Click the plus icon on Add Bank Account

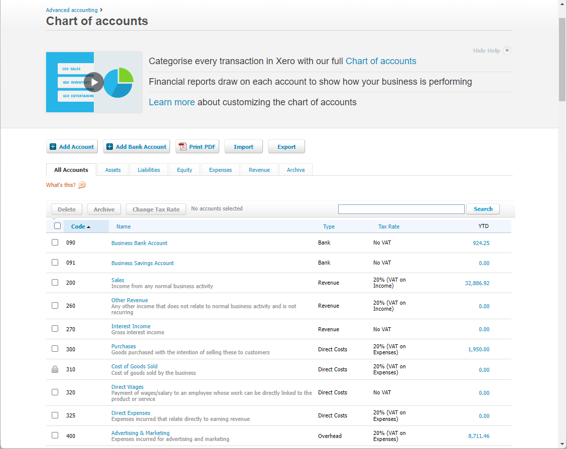[x=109, y=146]
